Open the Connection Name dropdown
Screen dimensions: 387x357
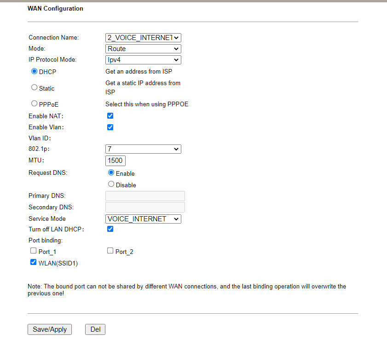(x=143, y=38)
